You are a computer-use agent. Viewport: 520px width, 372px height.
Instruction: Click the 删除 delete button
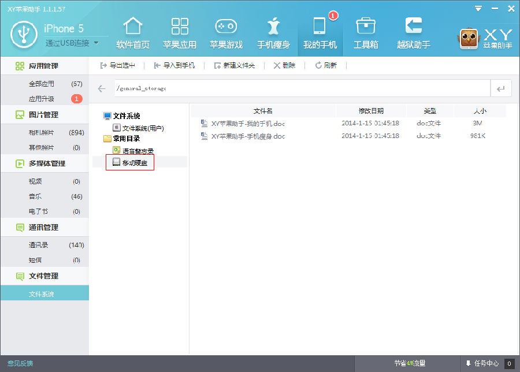284,65
